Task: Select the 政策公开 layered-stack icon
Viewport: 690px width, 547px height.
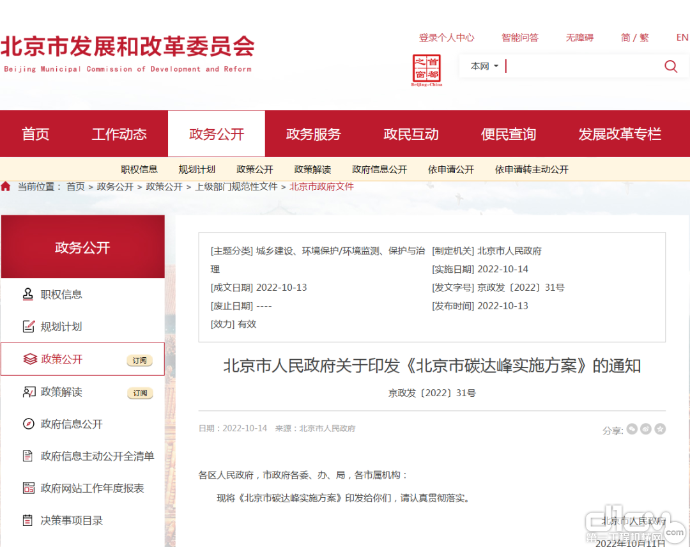Action: point(29,360)
